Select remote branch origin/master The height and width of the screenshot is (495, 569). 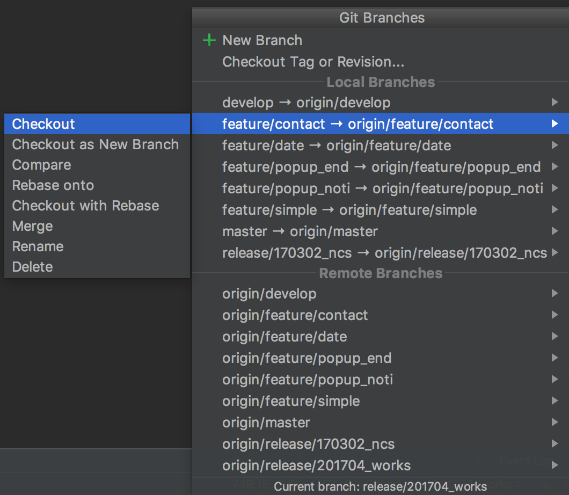(x=380, y=421)
